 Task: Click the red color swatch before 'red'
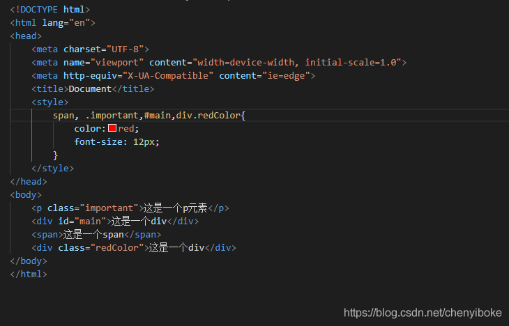[112, 128]
